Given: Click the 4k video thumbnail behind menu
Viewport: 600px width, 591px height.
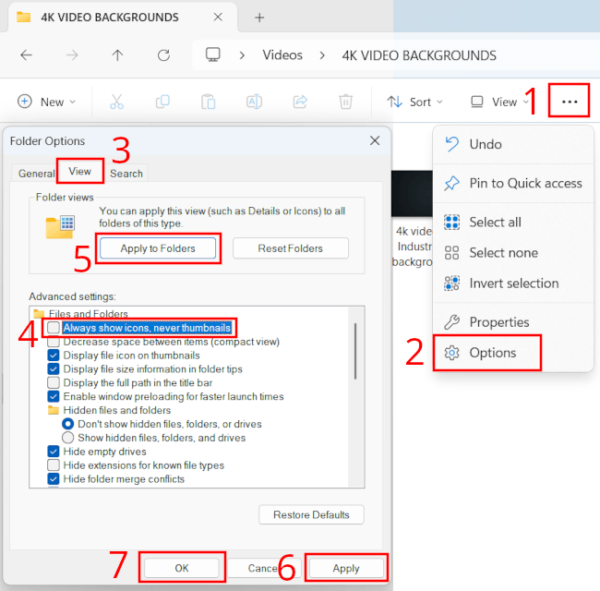Looking at the screenshot, I should 412,194.
